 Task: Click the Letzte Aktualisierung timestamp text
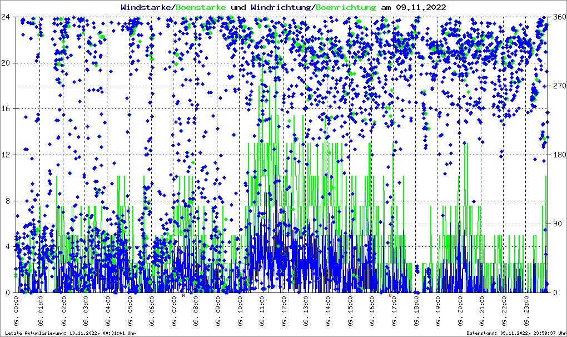coord(71,333)
